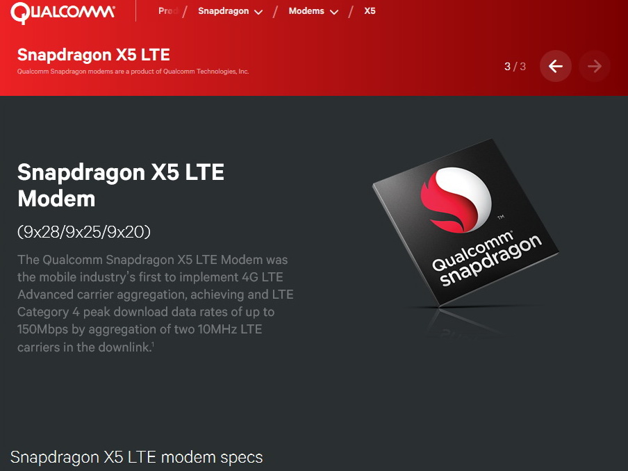Click the Snapdragon X5 LTE banner title
The image size is (628, 471).
click(93, 55)
